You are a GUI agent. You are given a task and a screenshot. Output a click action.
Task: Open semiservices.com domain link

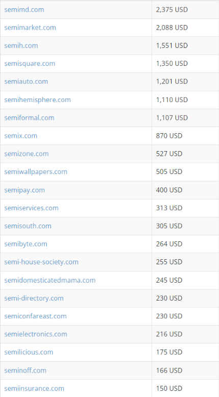pyautogui.click(x=31, y=208)
